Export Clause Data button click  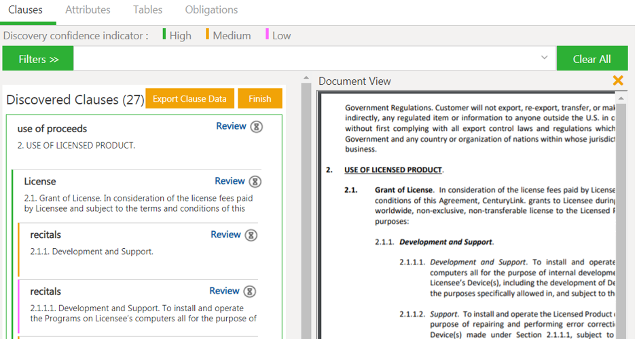click(189, 99)
